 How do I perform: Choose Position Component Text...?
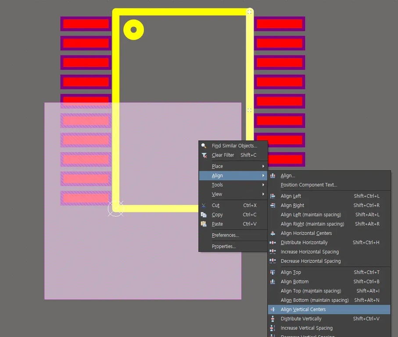point(329,185)
